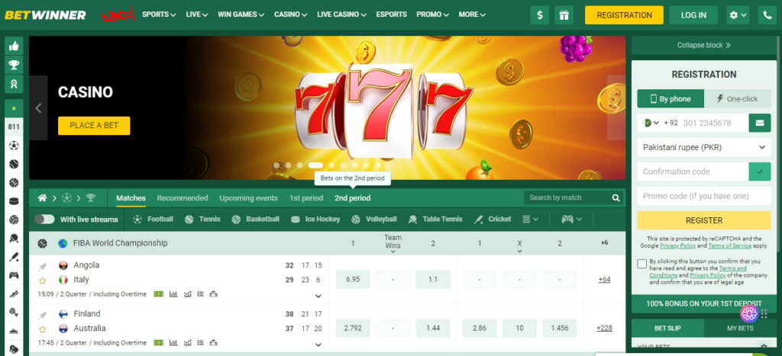Select the gamepad esports sidebar icon
782x356 pixels.
(x=14, y=275)
